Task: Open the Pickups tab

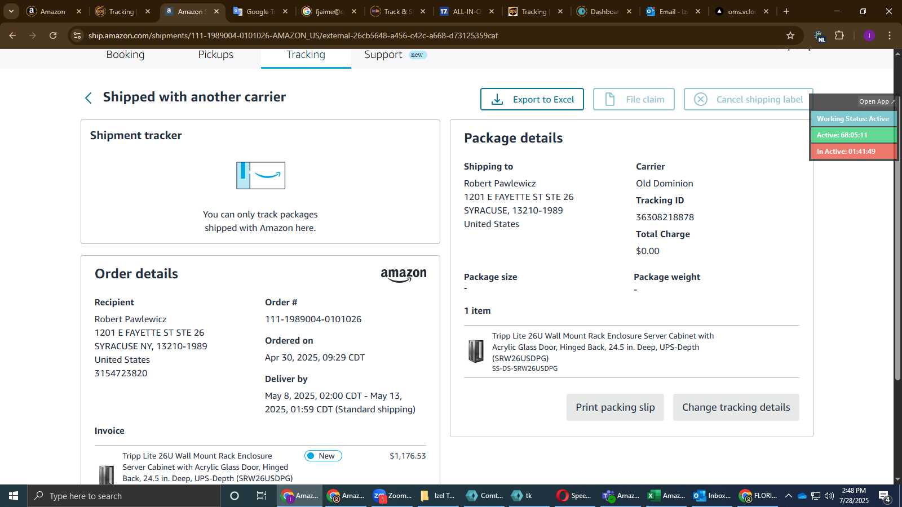Action: point(215,55)
